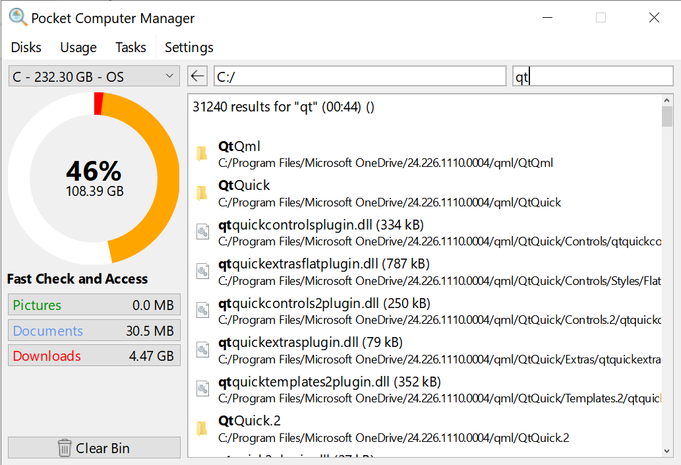This screenshot has width=681, height=465.
Task: Select qtquickextrasflatplugin.dll (787 kB) result
Action: coord(324,264)
